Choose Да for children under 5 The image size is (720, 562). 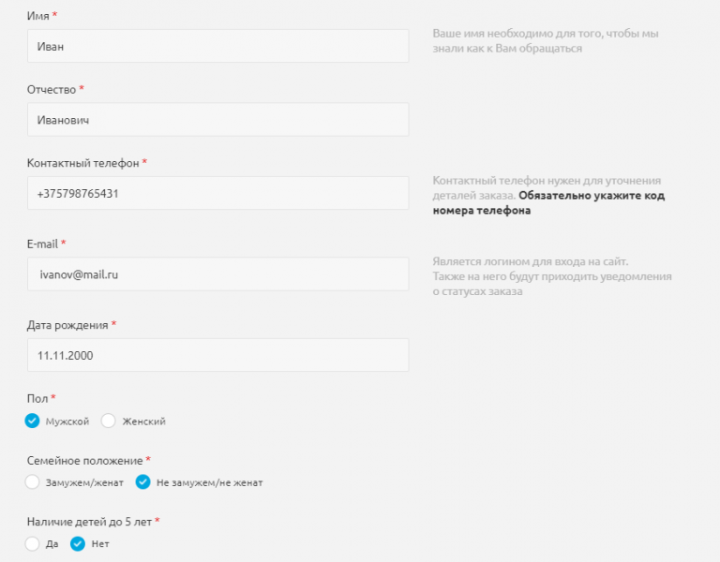33,543
